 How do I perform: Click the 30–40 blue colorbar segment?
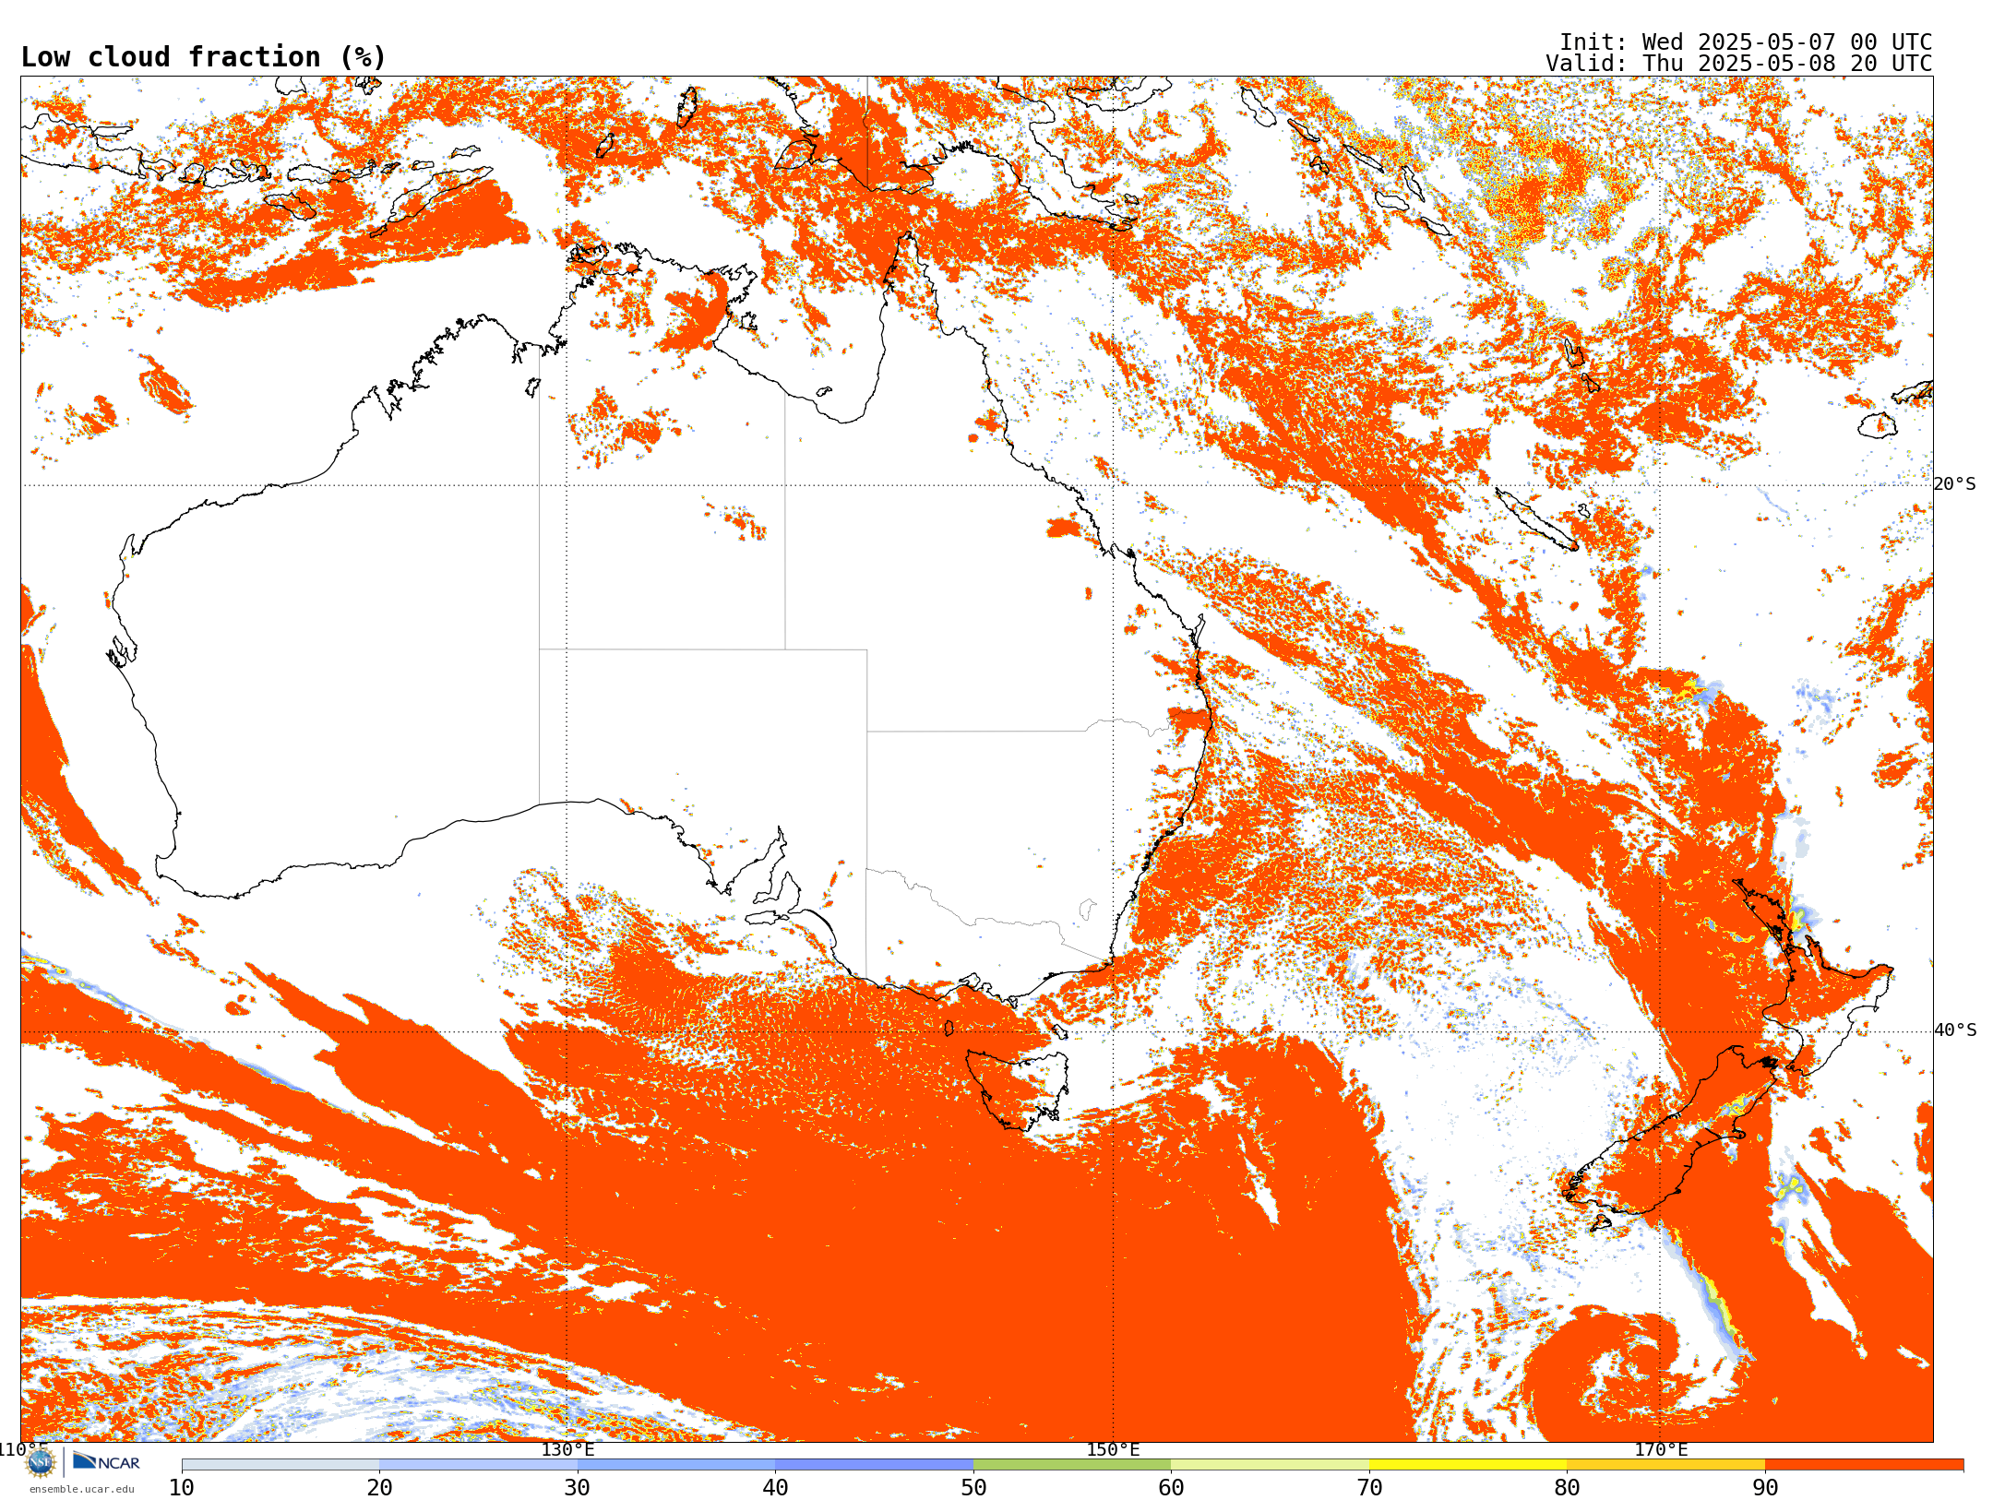point(676,1465)
